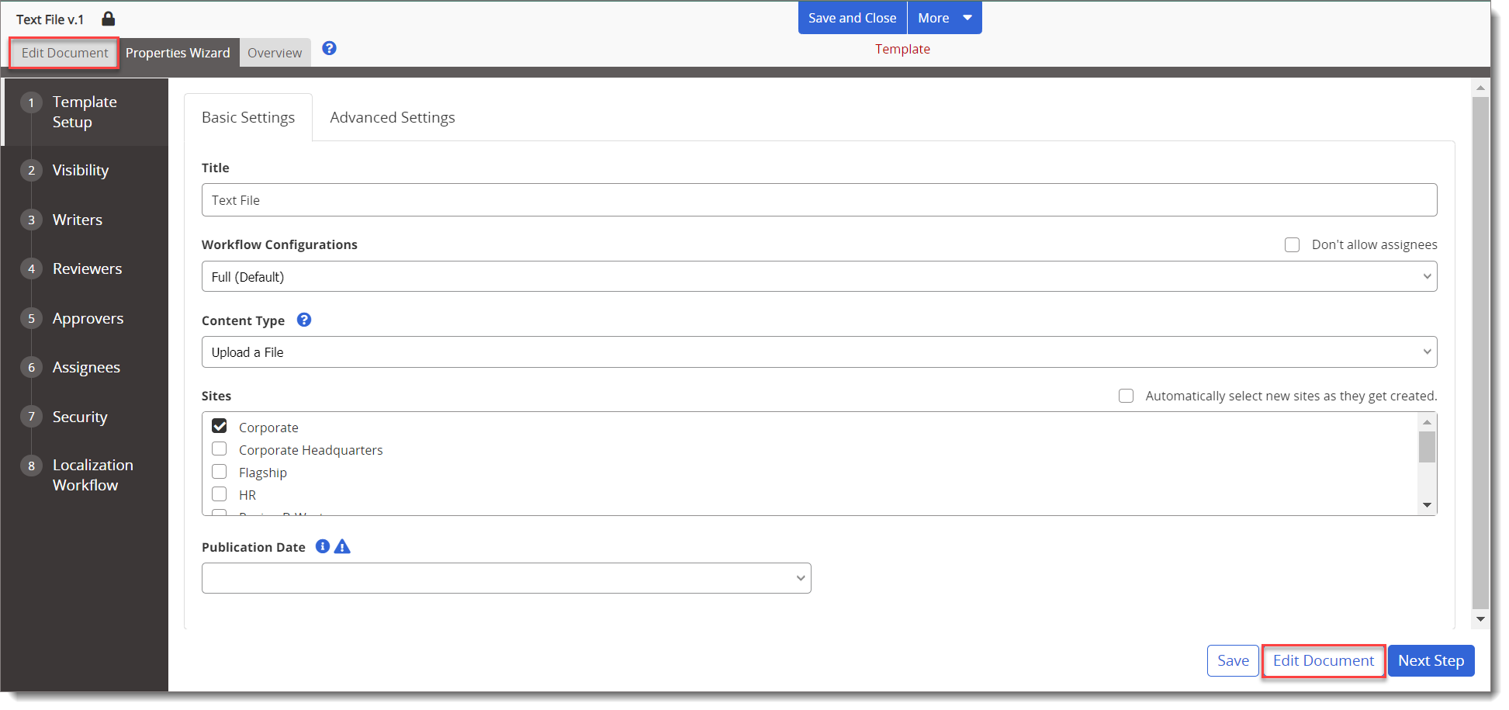Click the info icon beside Publication Date
Image resolution: width=1509 pixels, height=710 pixels.
(322, 546)
